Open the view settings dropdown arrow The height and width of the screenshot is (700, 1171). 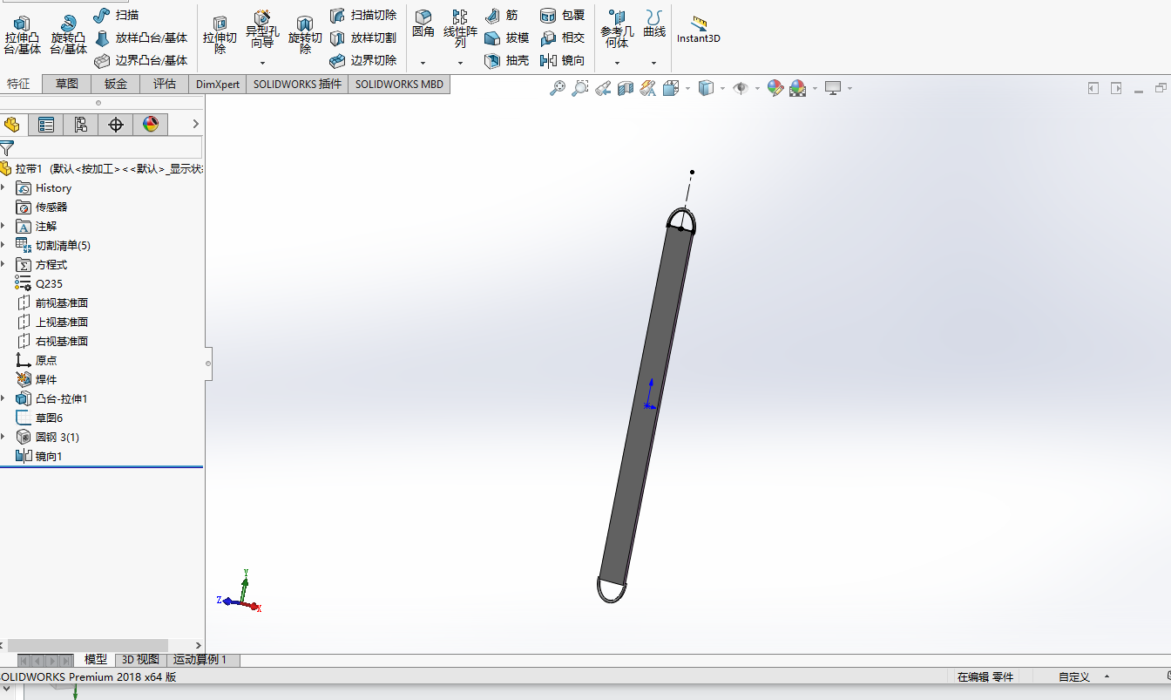point(849,88)
